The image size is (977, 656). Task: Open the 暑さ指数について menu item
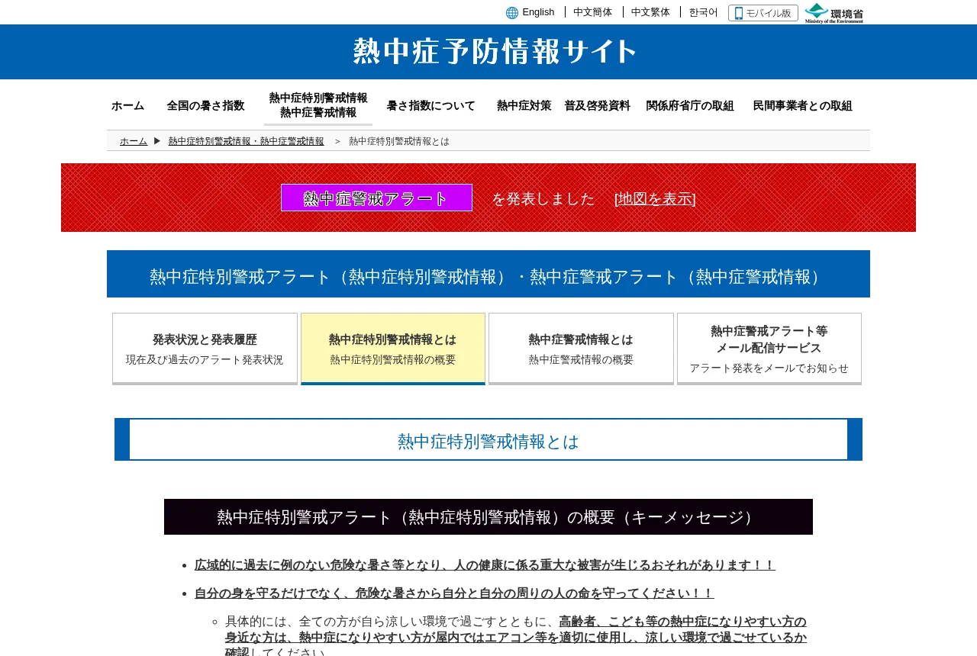pos(431,106)
